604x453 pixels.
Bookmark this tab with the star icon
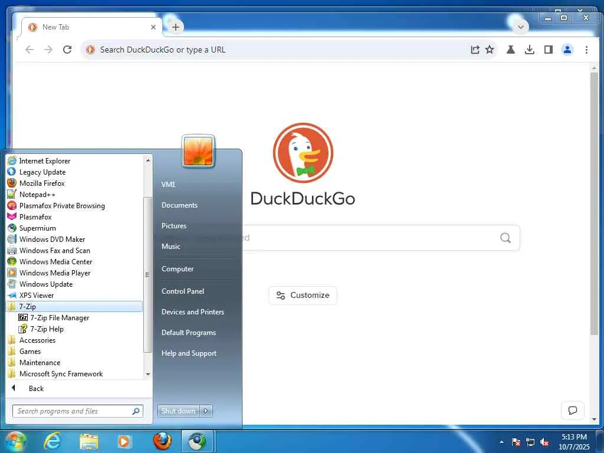point(490,50)
